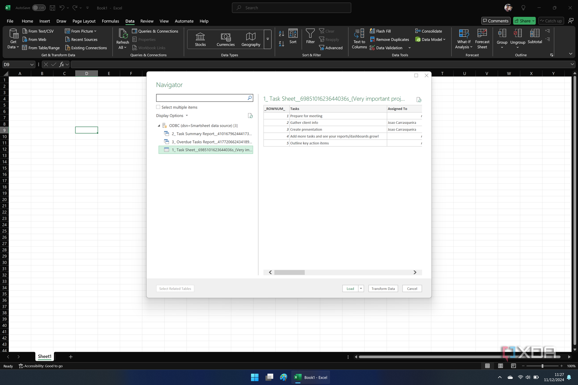Open the Load button dropdown arrow
578x385 pixels.
click(x=360, y=288)
